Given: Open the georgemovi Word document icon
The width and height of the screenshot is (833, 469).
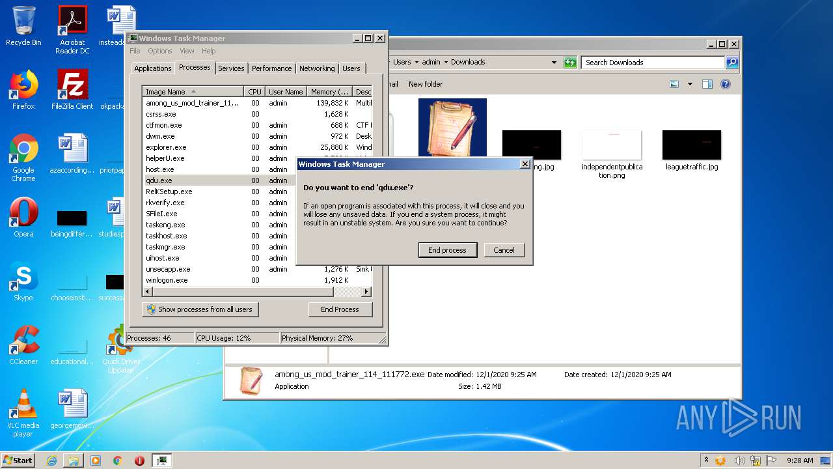Looking at the screenshot, I should [72, 408].
